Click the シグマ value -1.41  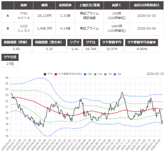pyautogui.click(x=75, y=49)
